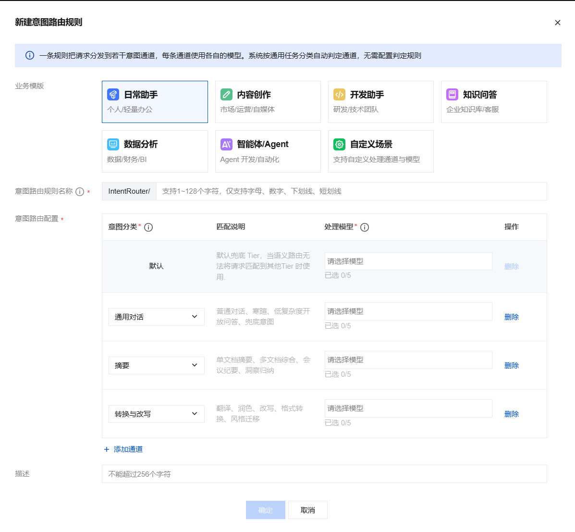Screen dimensions: 575x532
Task: Click info icon beside 意图路由规则名称
Action: click(80, 192)
